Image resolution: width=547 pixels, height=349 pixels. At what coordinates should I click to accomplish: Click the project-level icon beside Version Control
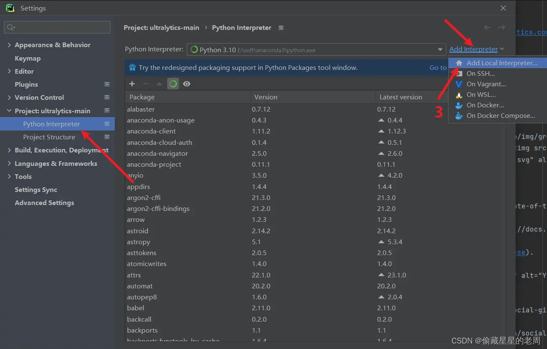tap(107, 97)
